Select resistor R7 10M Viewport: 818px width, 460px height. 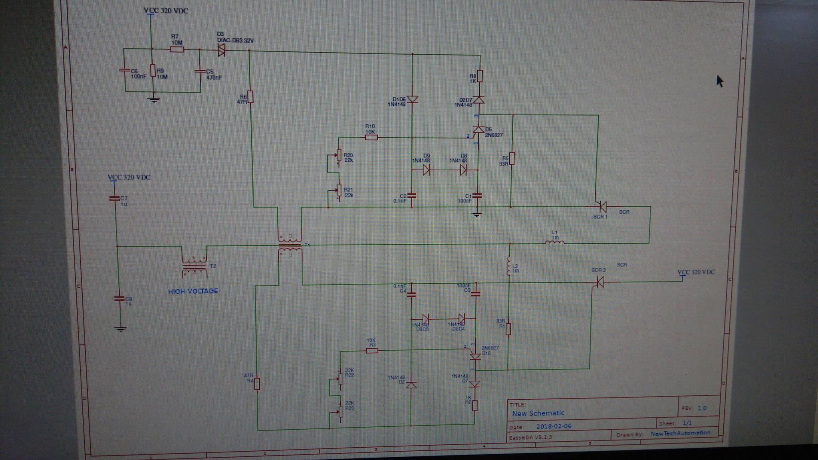(x=177, y=49)
